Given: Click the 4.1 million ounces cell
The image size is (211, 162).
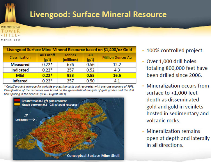Looking at the screenshot, I should [117, 81].
